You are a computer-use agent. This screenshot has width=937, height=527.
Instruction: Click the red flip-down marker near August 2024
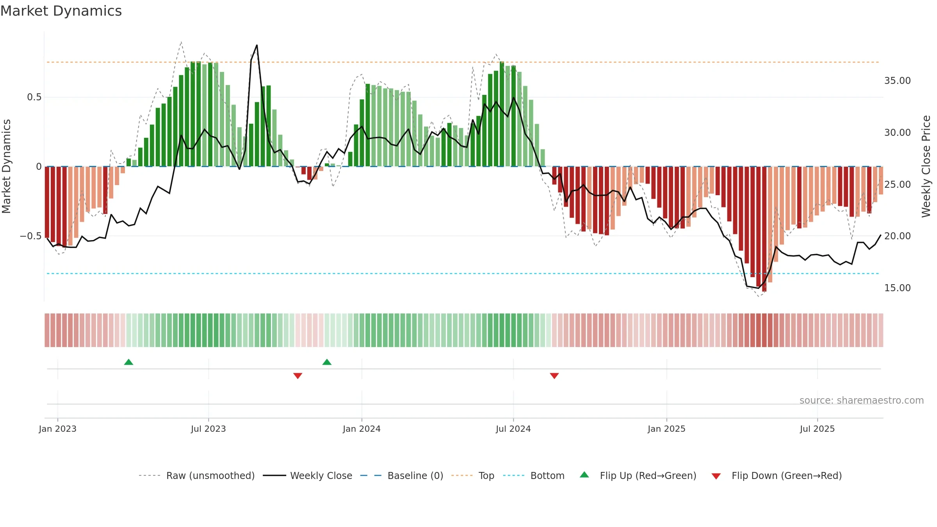click(554, 376)
